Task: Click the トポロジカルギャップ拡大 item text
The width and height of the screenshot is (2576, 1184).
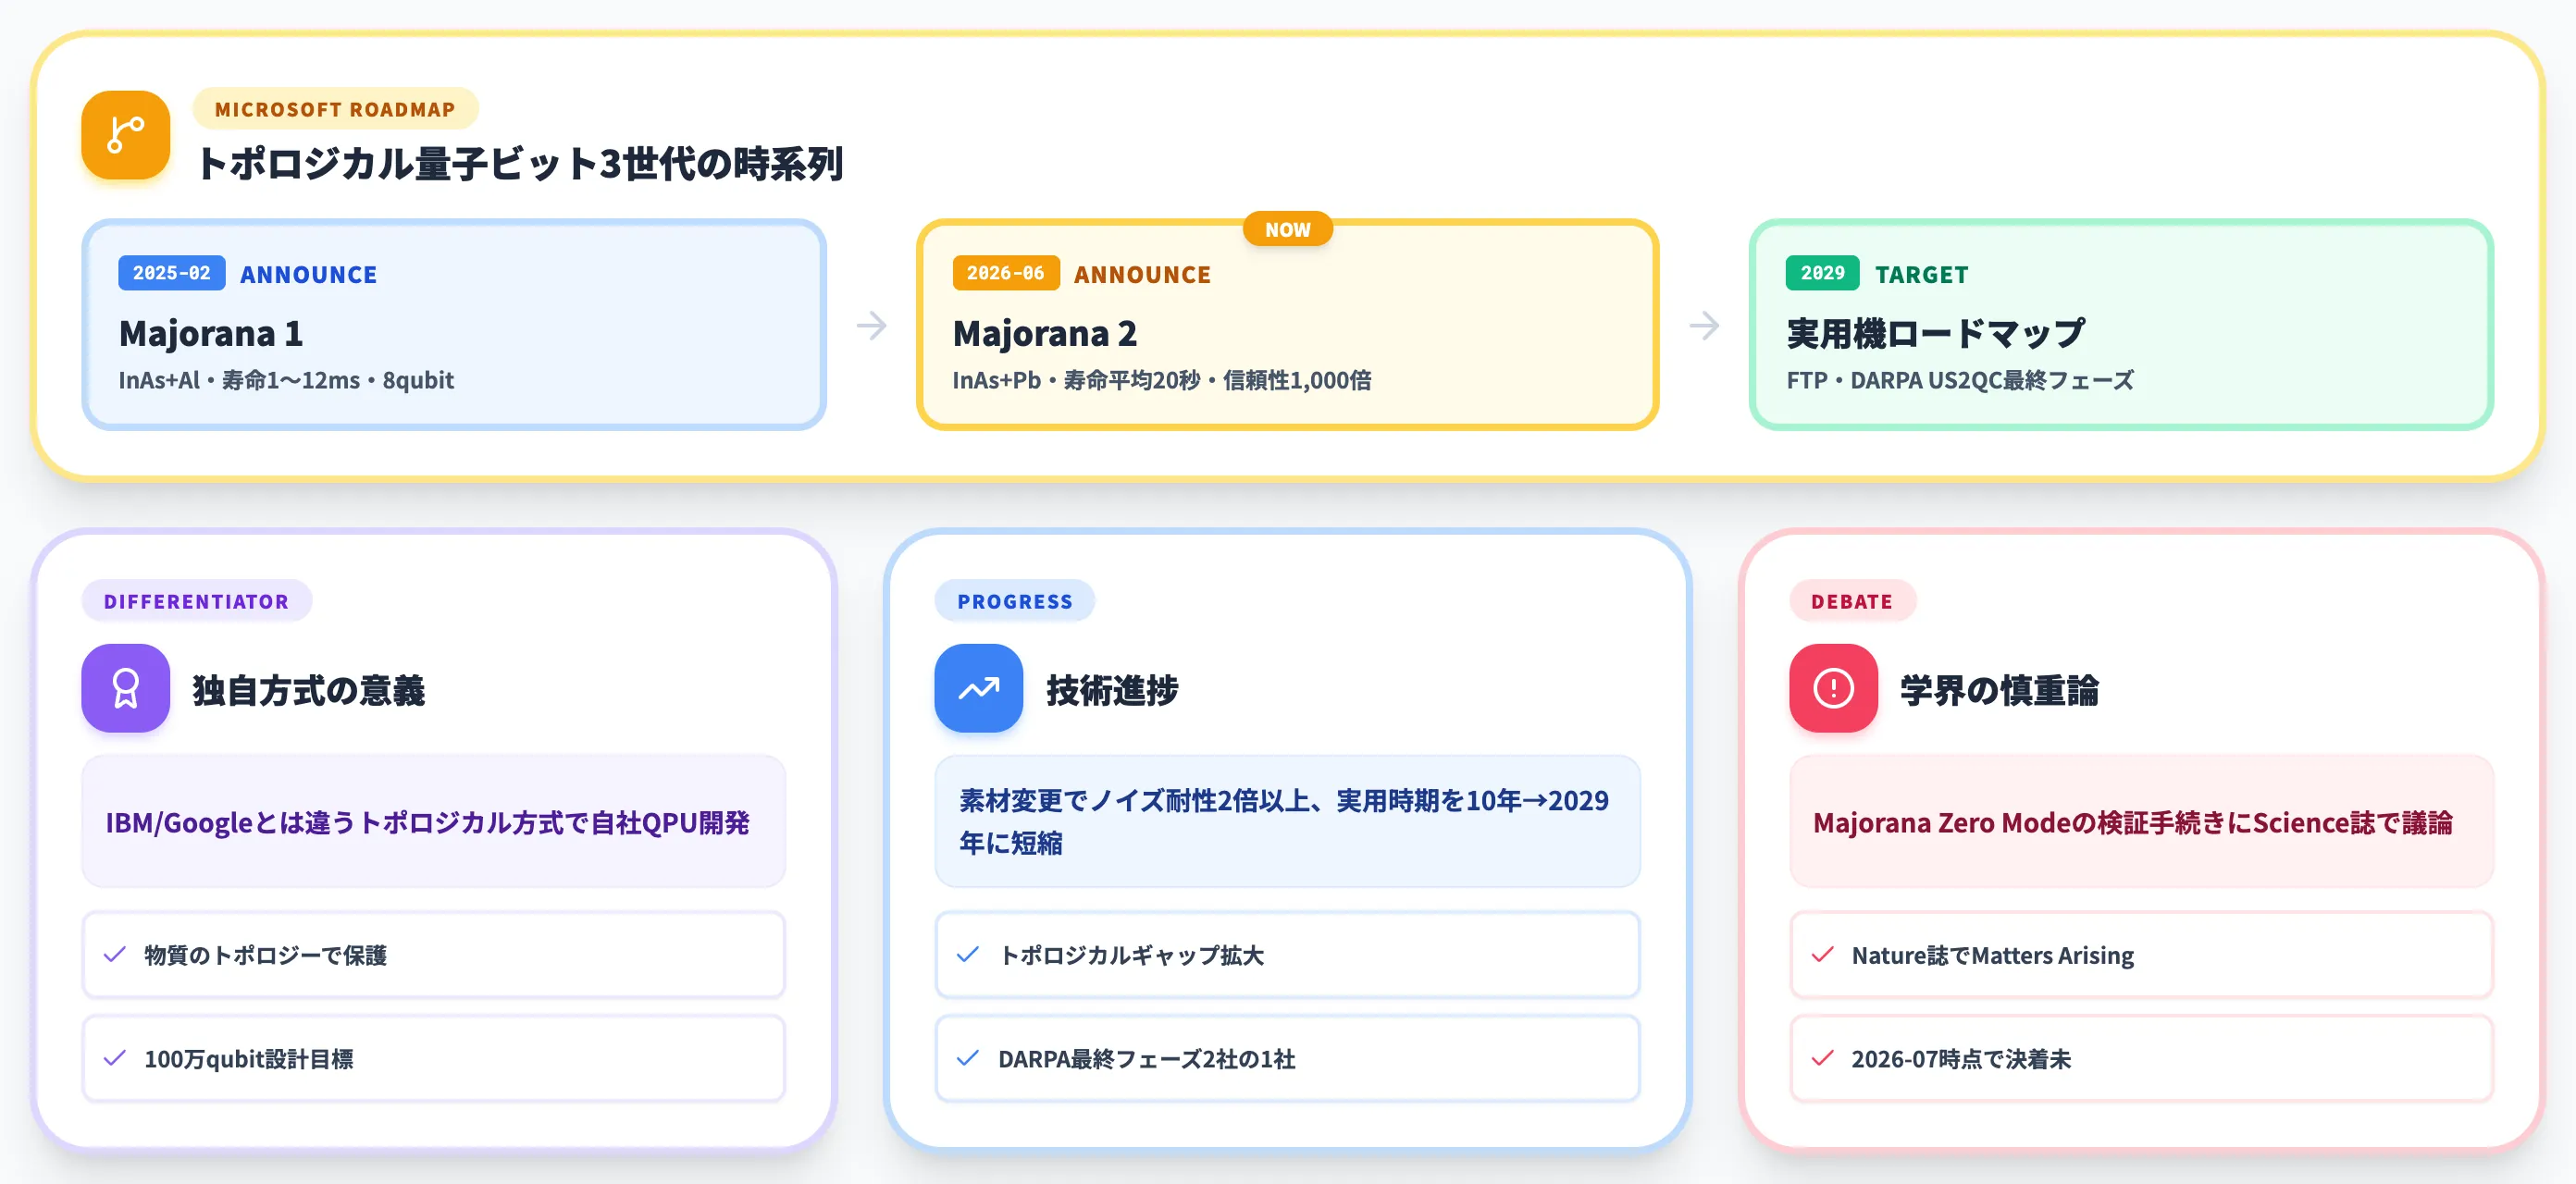Action: pos(1131,955)
